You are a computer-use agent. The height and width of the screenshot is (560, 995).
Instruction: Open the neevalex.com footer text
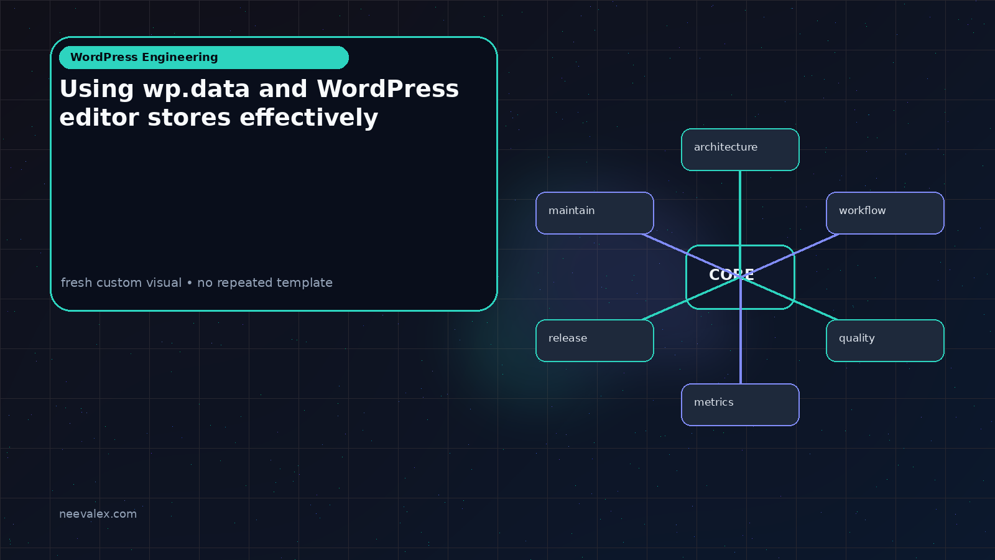(x=98, y=514)
